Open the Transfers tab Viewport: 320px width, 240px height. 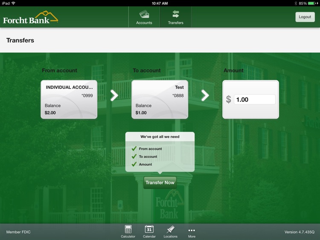(x=175, y=17)
